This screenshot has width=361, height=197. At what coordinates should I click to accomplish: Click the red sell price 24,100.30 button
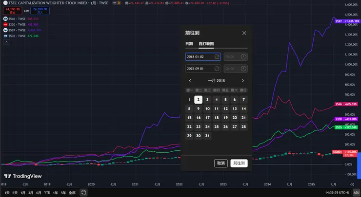[x=13, y=11]
